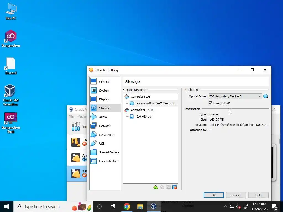Show hidden system tray icons
Screen dimensions: 283x212
[225, 206]
